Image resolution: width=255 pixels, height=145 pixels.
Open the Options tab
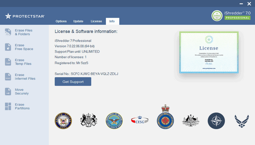61,21
